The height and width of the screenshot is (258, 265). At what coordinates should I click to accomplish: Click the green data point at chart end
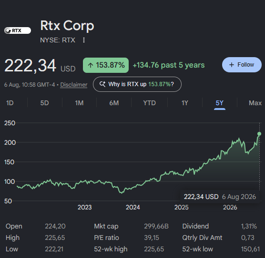point(259,134)
